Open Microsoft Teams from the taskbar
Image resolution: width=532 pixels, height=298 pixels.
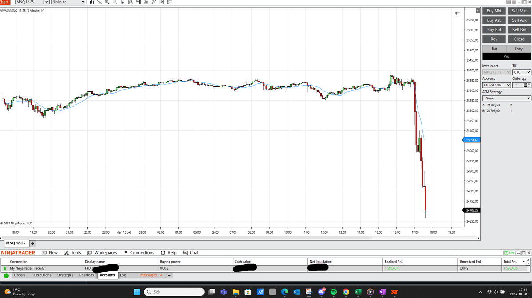tap(224, 292)
